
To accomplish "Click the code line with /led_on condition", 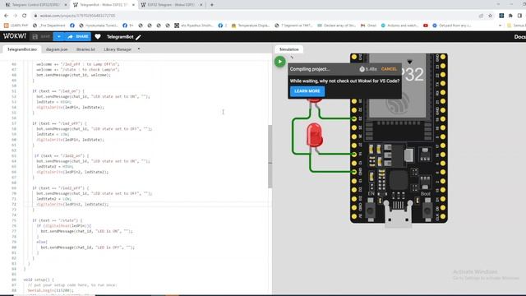I will pyautogui.click(x=58, y=91).
